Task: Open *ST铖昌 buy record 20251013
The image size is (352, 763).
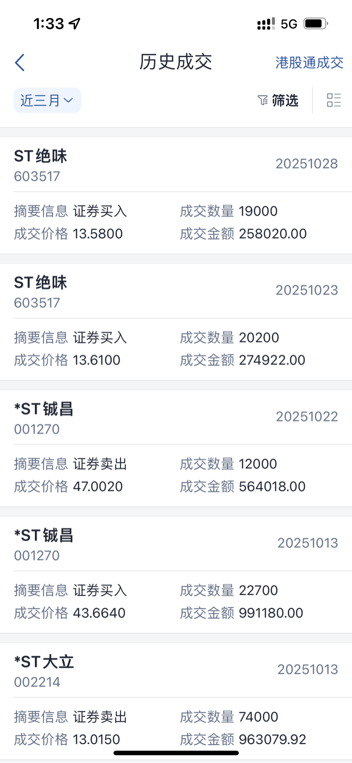Action: (176, 574)
